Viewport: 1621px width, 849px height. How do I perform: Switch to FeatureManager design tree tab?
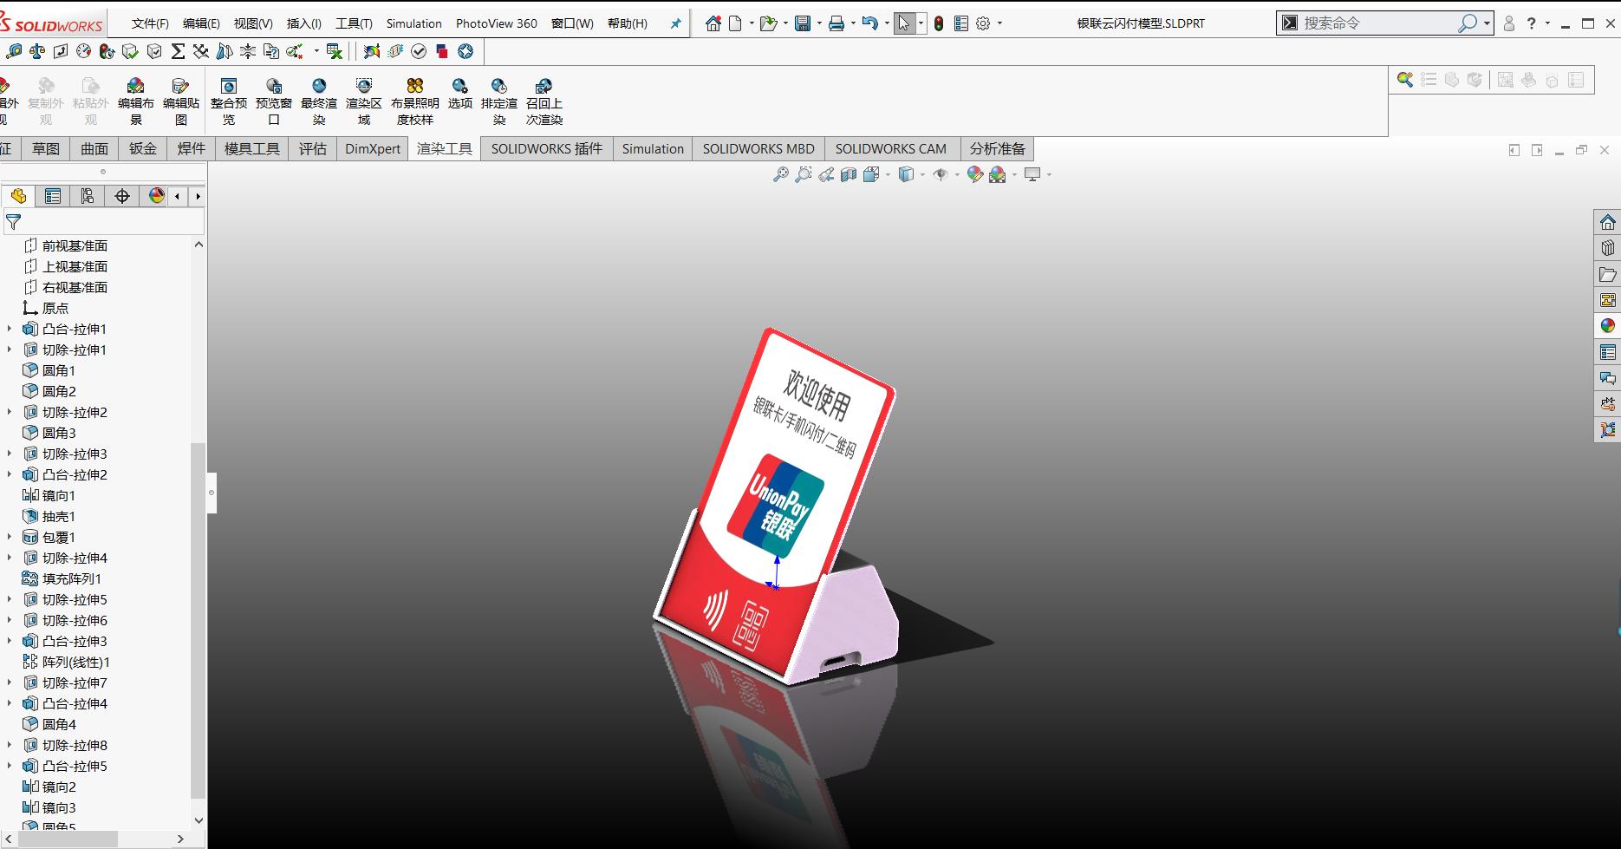18,196
